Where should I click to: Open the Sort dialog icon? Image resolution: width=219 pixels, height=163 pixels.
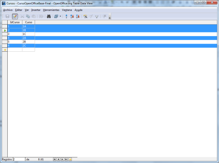click(66, 16)
